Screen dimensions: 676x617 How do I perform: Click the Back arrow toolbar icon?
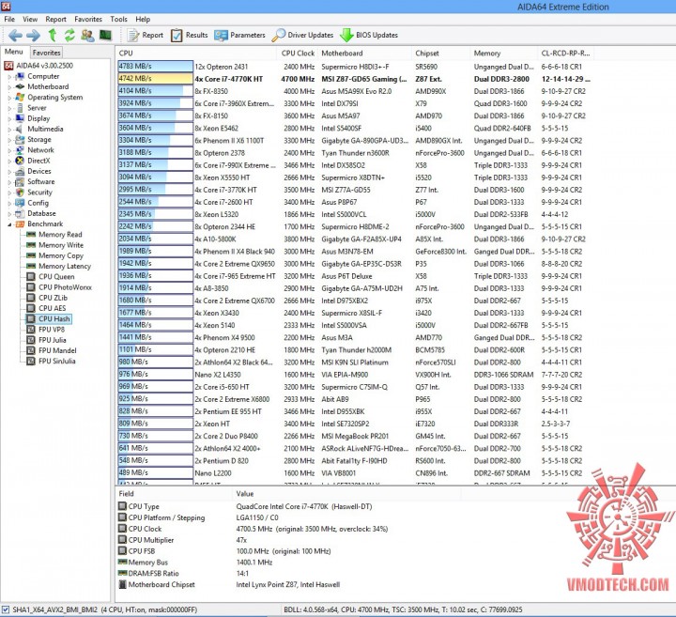coord(16,36)
